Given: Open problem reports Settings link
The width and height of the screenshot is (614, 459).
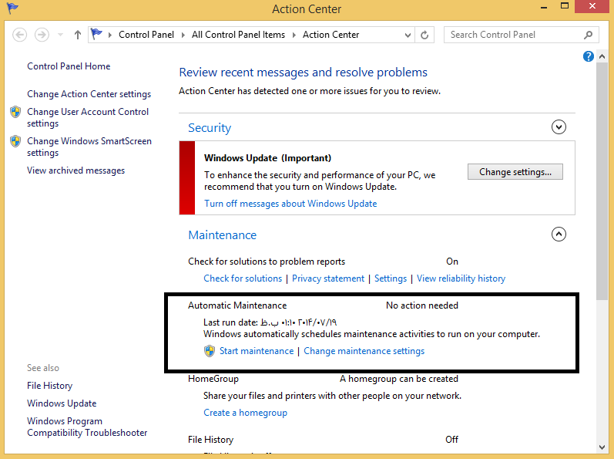Looking at the screenshot, I should pyautogui.click(x=391, y=278).
